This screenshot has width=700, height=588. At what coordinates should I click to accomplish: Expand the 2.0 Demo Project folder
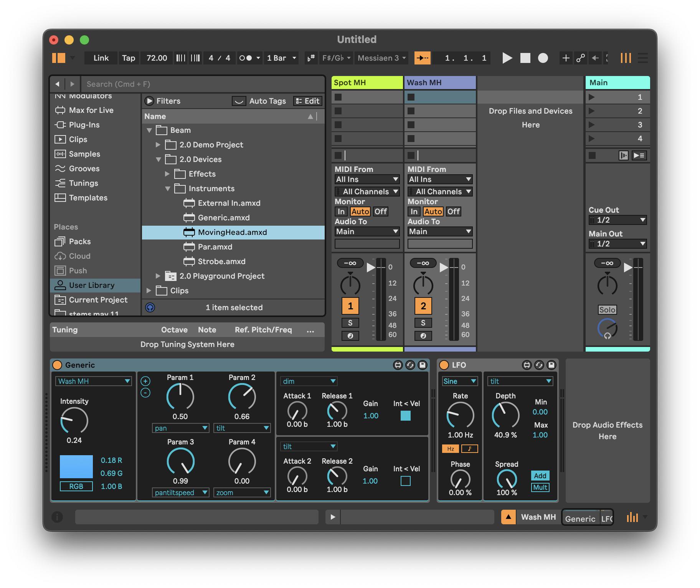pos(158,145)
